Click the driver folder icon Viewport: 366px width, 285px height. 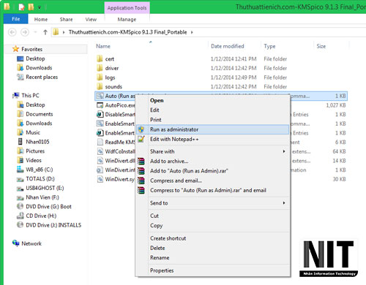pos(100,68)
